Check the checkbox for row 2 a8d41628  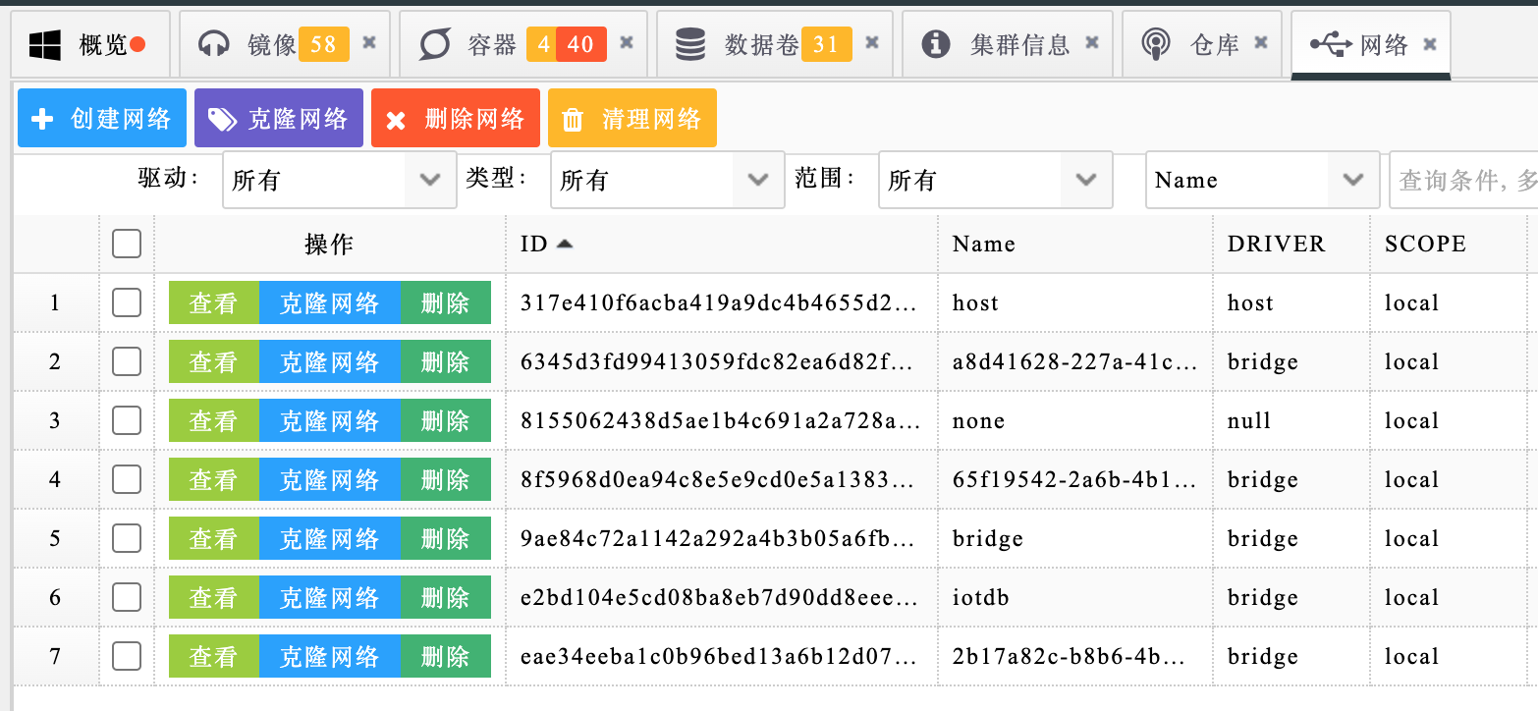pyautogui.click(x=127, y=361)
